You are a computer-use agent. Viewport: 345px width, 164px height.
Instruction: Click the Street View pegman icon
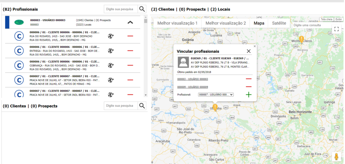[x=336, y=157]
